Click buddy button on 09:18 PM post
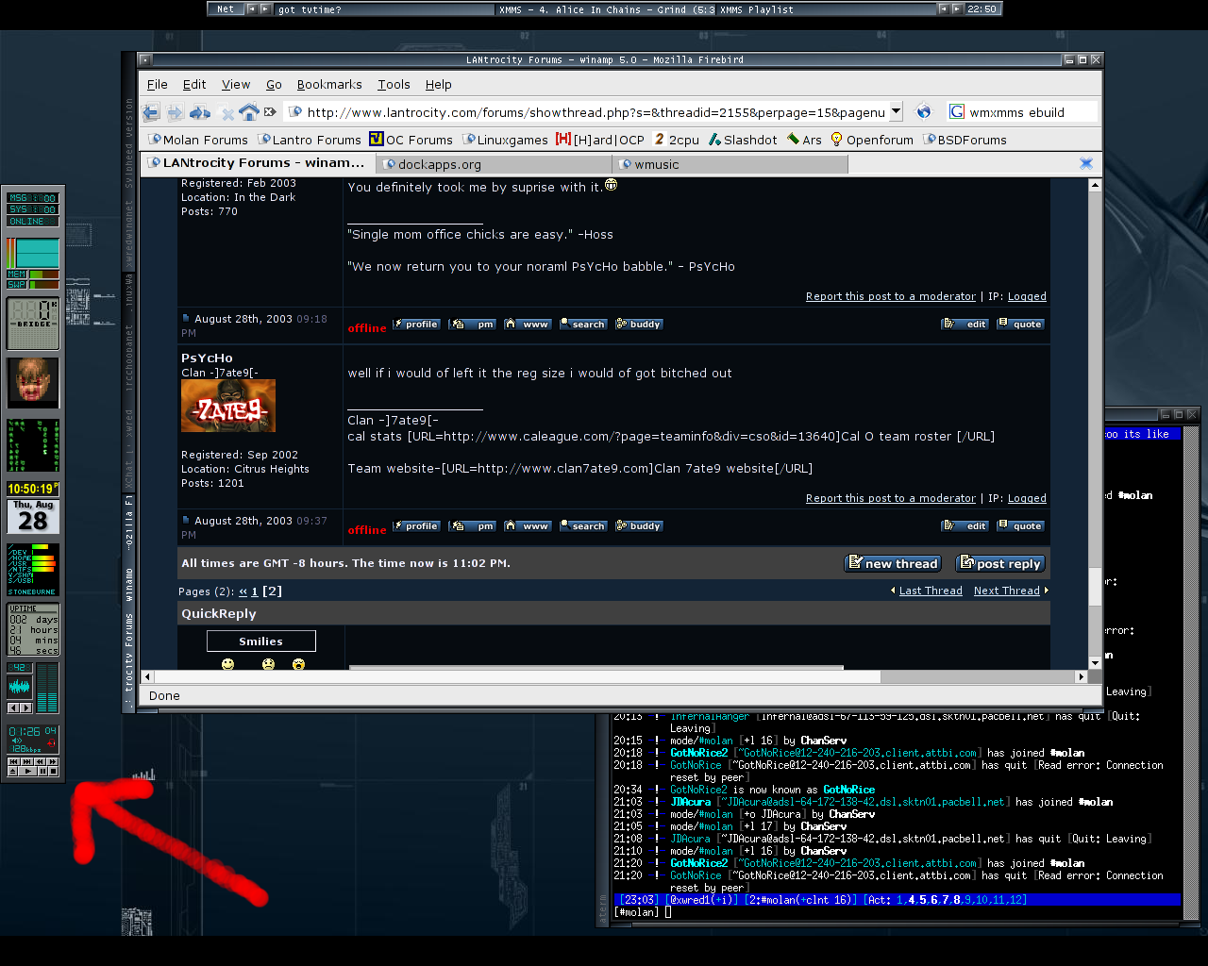This screenshot has height=966, width=1208. pos(639,324)
